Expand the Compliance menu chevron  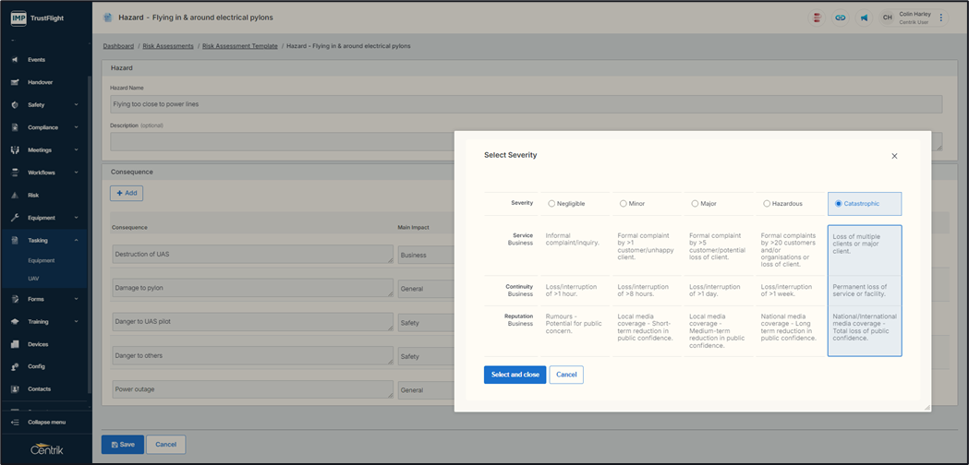click(x=76, y=127)
